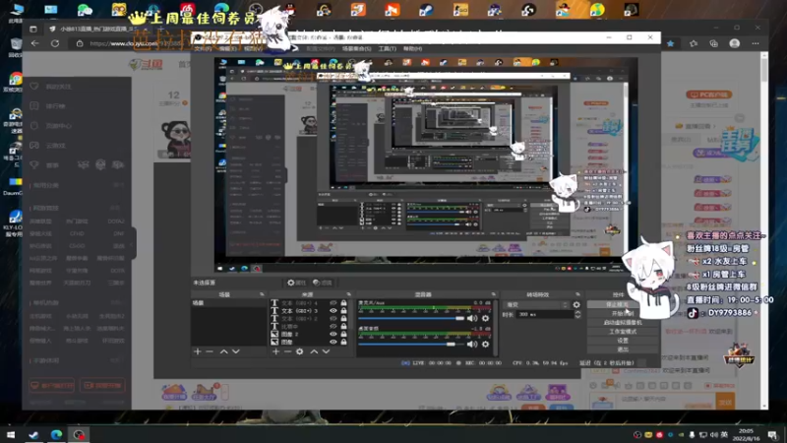The image size is (787, 443).
Task: Add a new source with the plus icon
Action: point(275,351)
